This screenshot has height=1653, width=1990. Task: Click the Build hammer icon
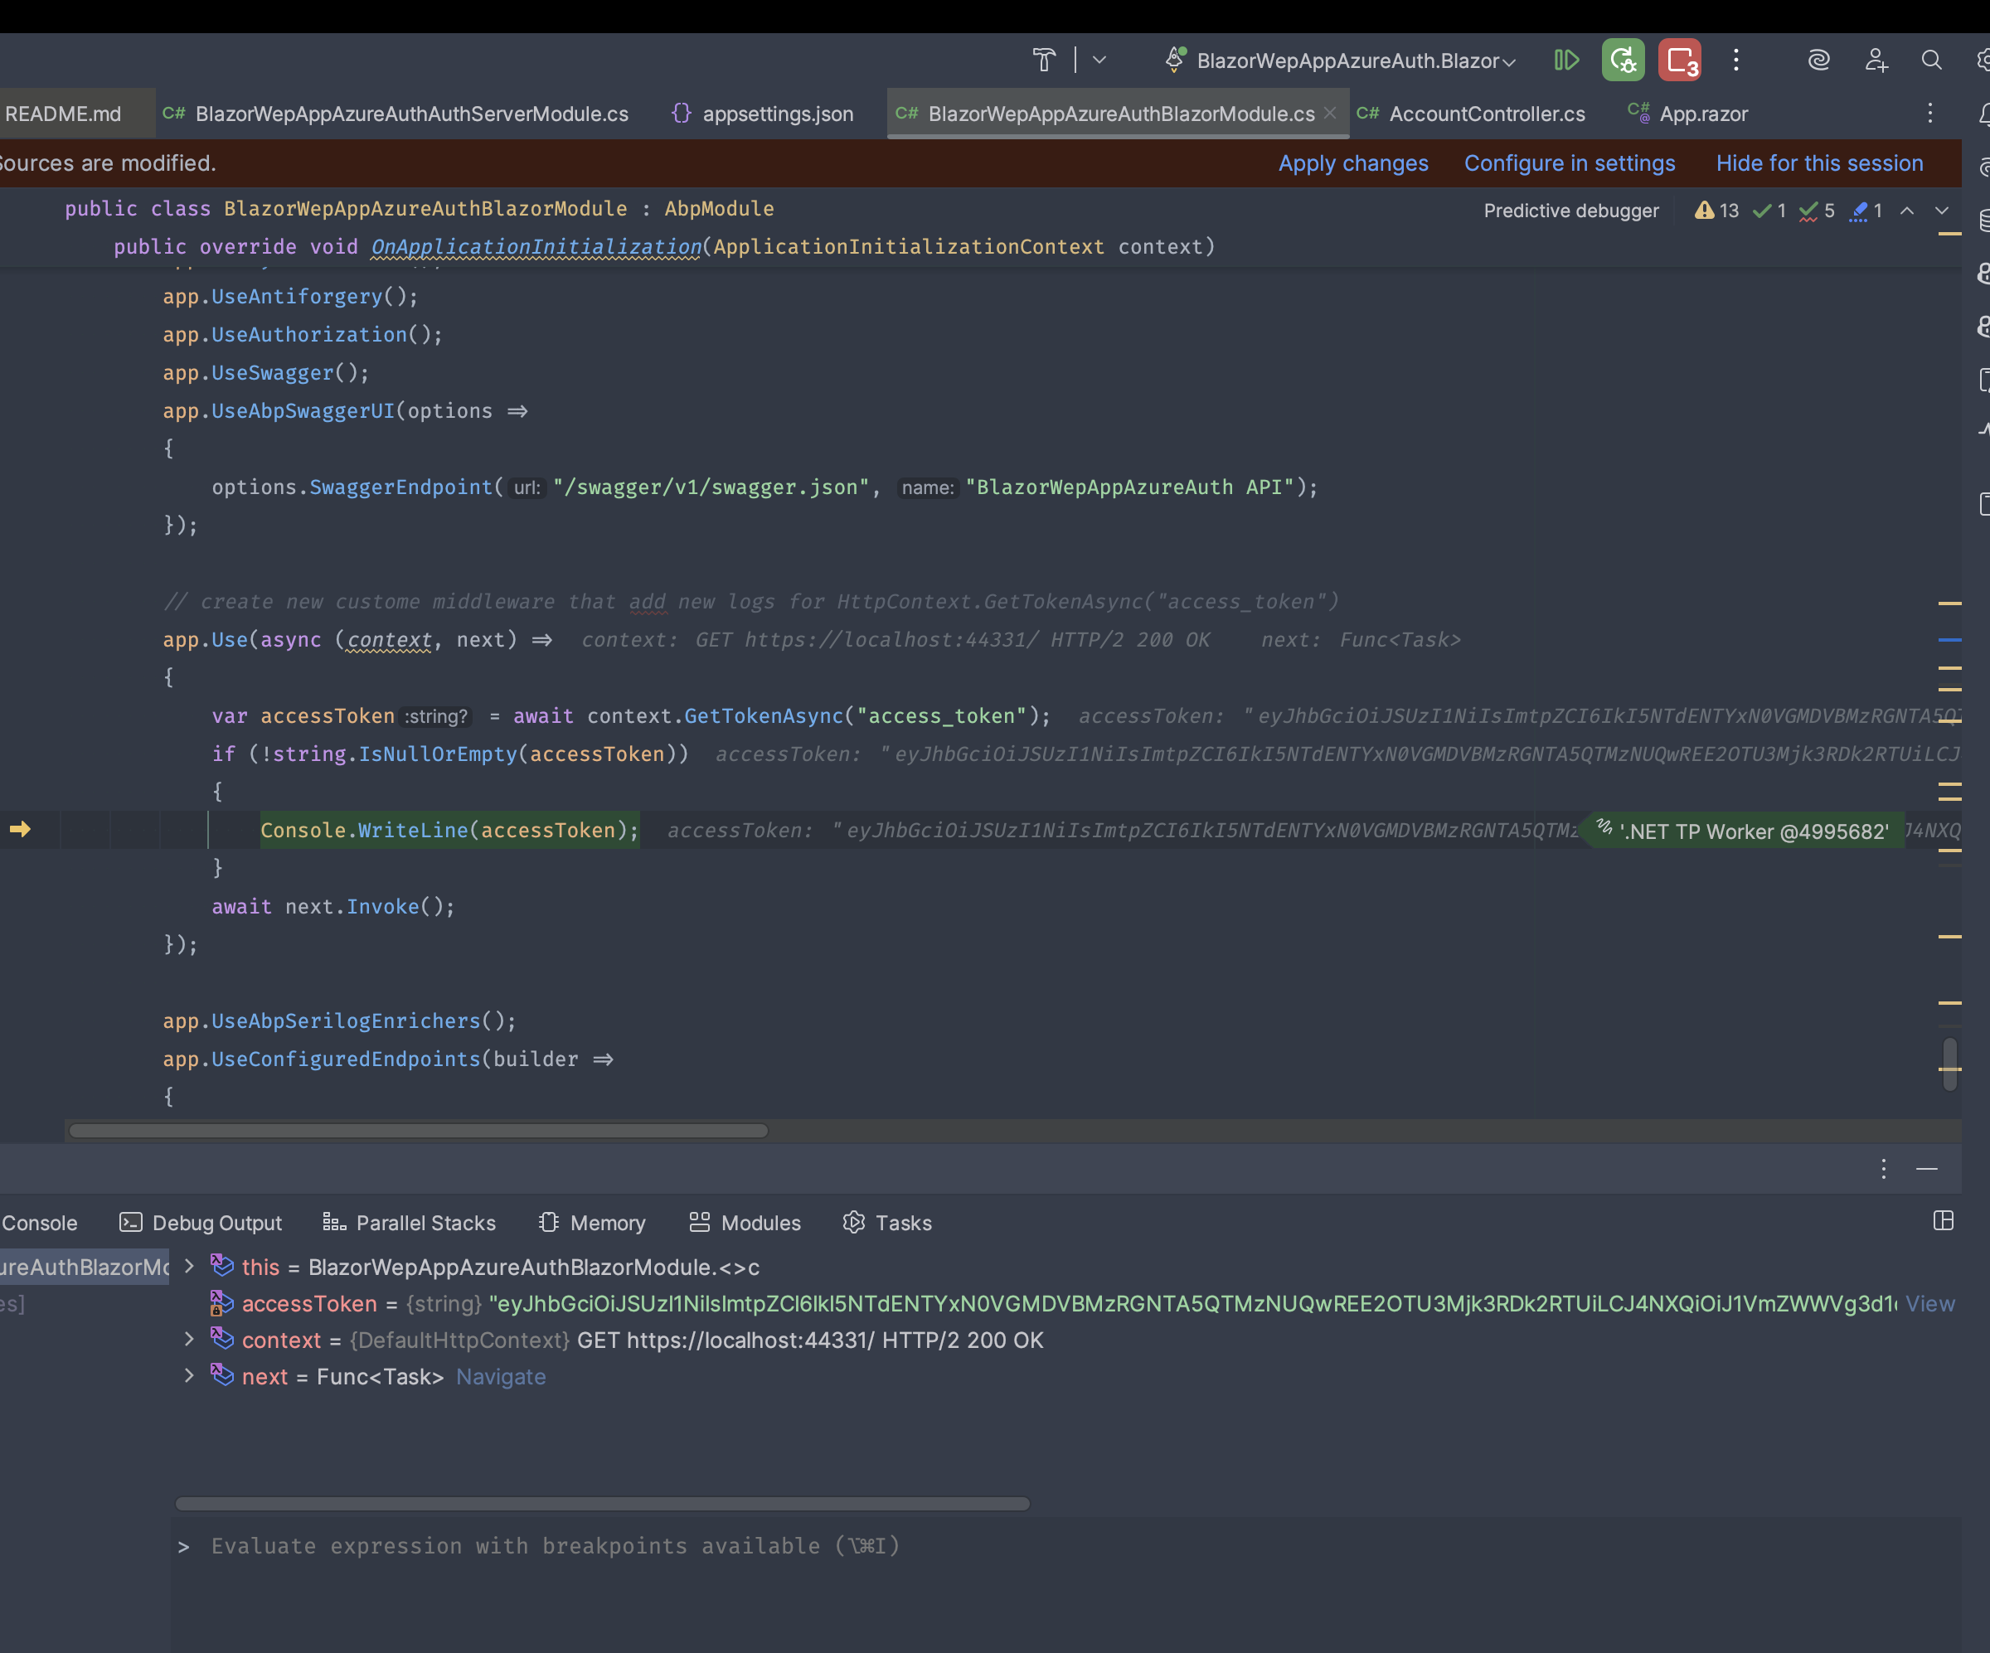tap(1043, 61)
